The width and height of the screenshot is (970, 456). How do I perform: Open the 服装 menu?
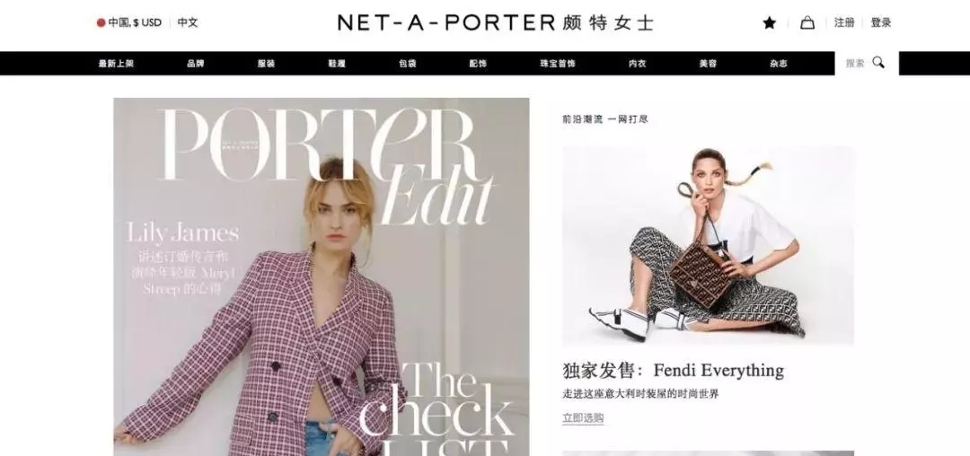click(266, 64)
